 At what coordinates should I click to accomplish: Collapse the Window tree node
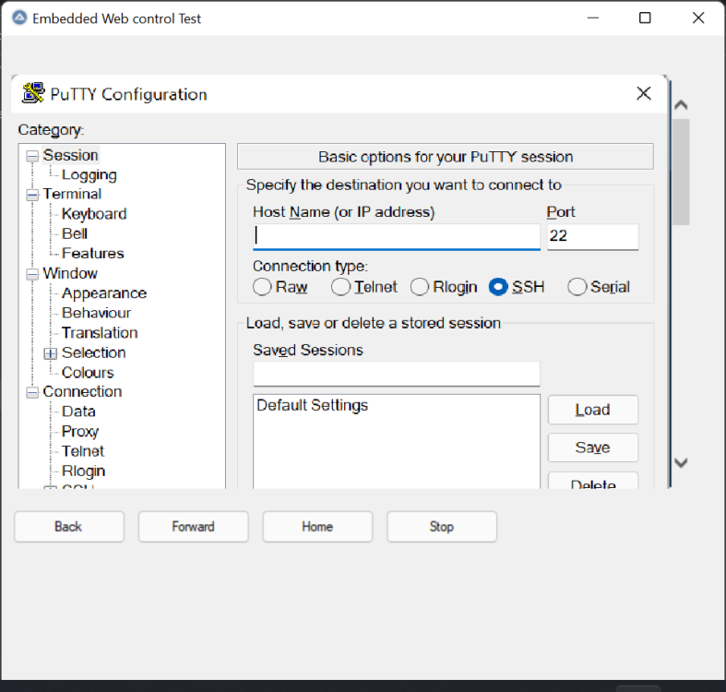32,274
